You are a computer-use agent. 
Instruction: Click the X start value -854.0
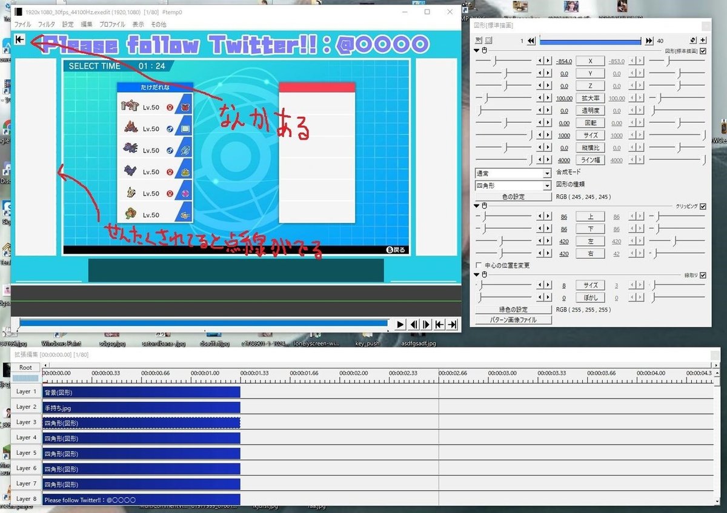pos(563,61)
